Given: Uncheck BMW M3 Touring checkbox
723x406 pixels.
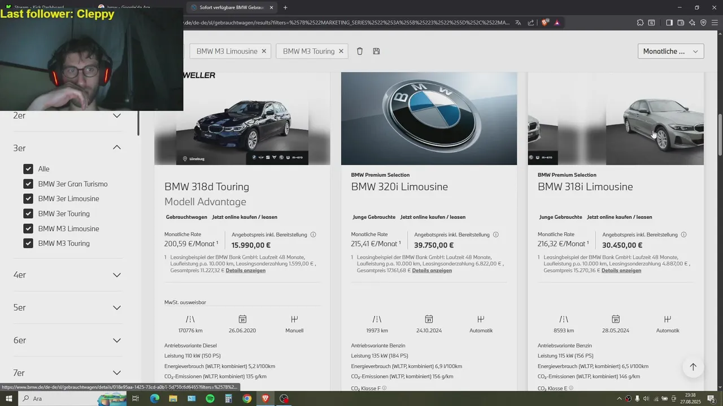Looking at the screenshot, I should 28,244.
